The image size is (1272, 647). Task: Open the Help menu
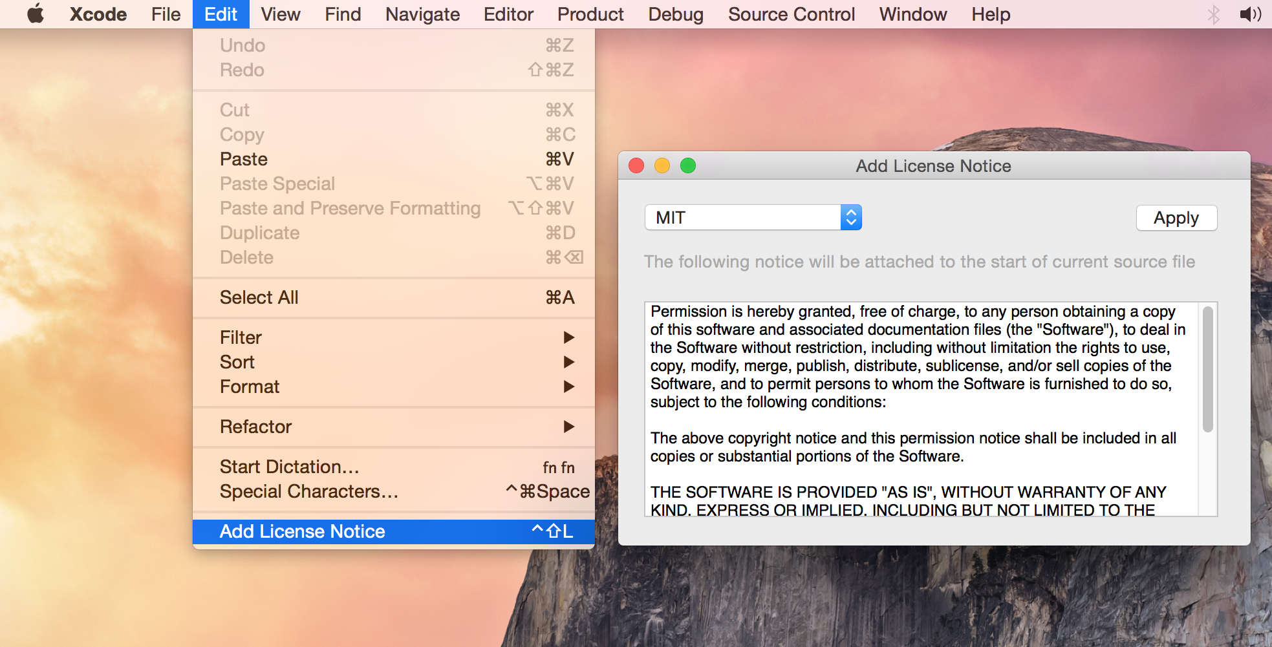(991, 14)
